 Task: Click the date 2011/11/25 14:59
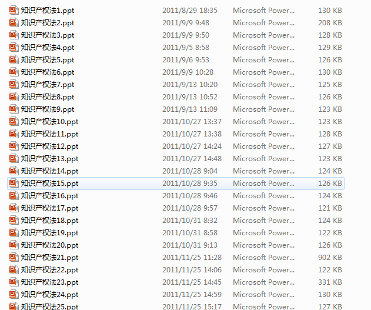pyautogui.click(x=192, y=294)
